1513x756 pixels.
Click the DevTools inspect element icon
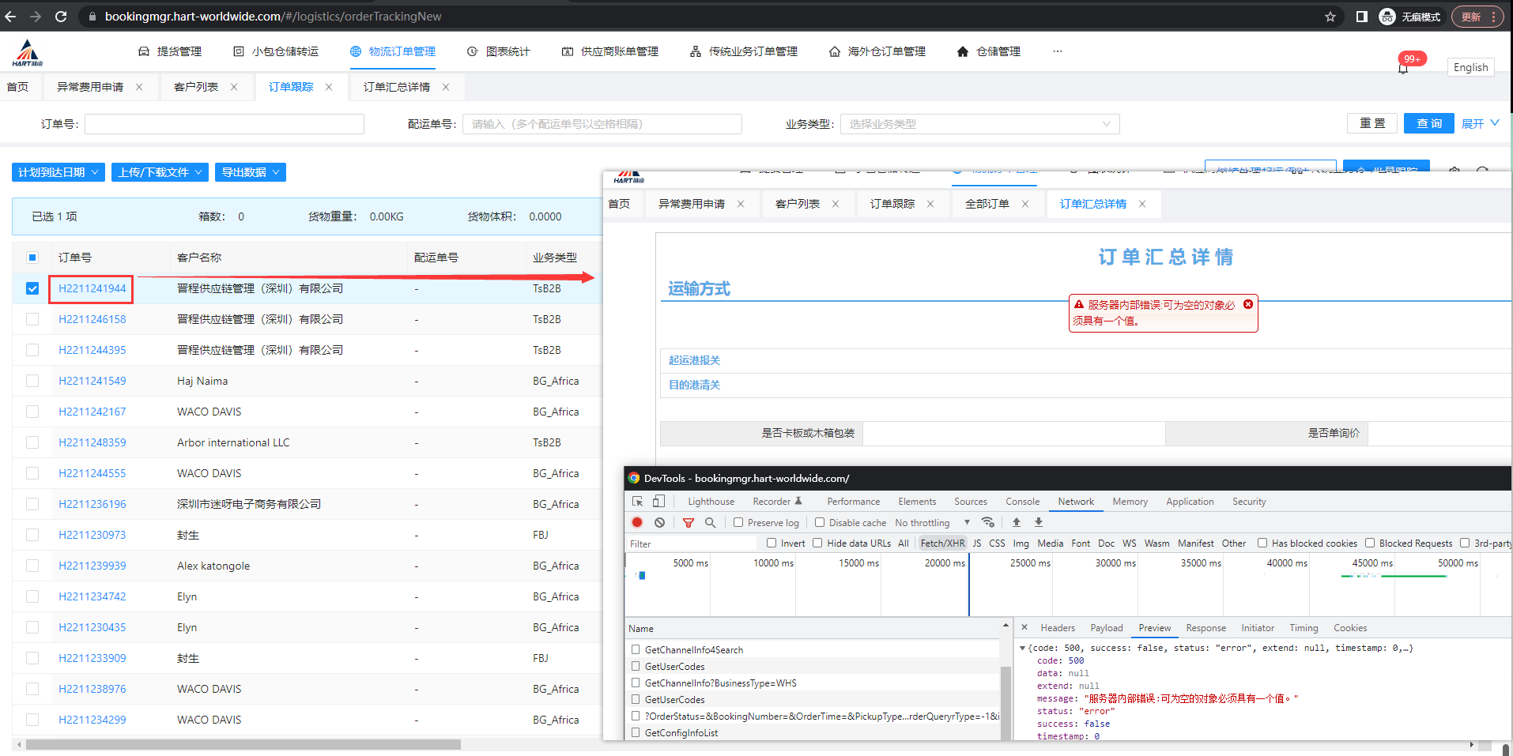click(638, 502)
